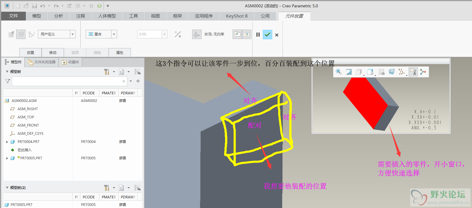Open the 文件 menu
This screenshot has width=472, height=208.
[x=13, y=16]
